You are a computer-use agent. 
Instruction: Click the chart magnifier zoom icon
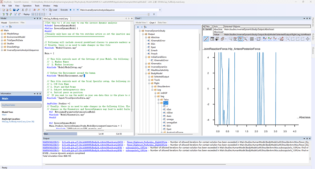[x=245, y=39]
